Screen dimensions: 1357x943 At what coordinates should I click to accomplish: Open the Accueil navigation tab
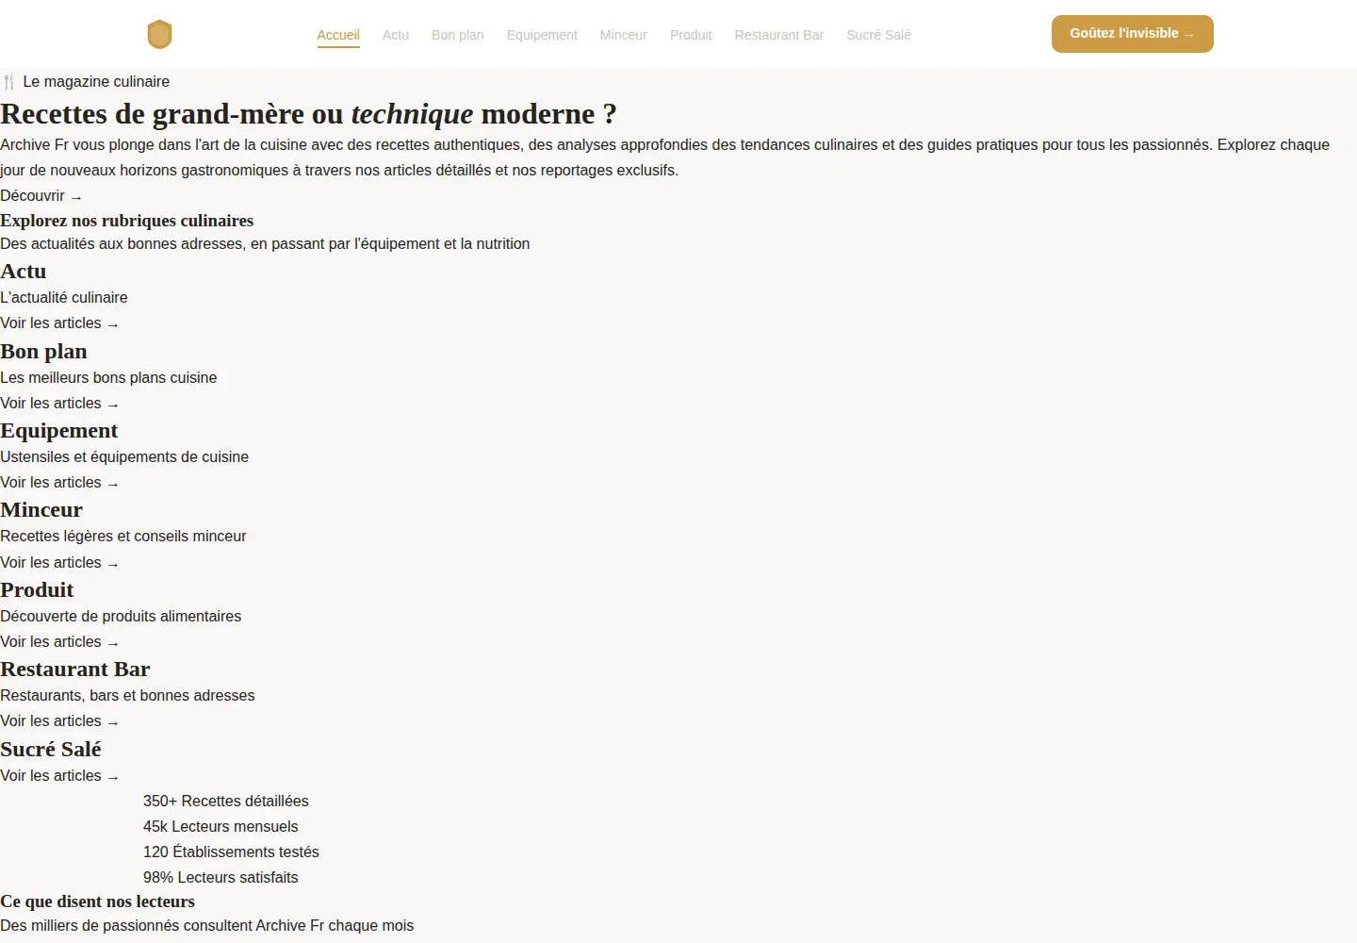tap(338, 35)
